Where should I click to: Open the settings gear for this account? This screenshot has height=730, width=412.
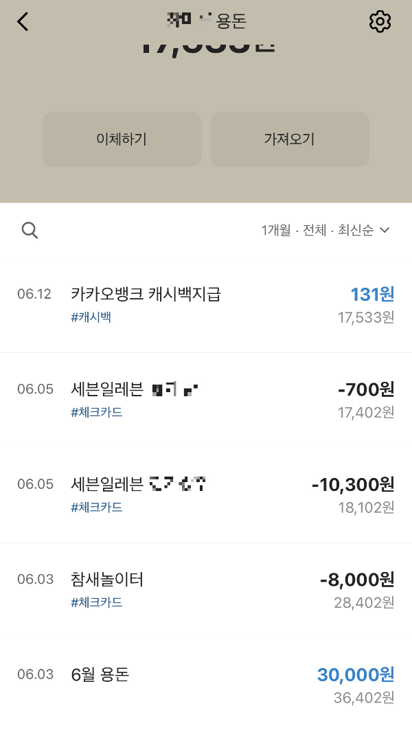(x=380, y=21)
